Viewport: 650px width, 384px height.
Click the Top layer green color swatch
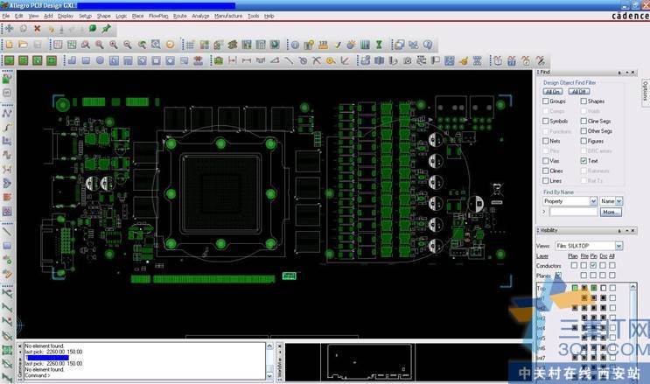[575, 288]
